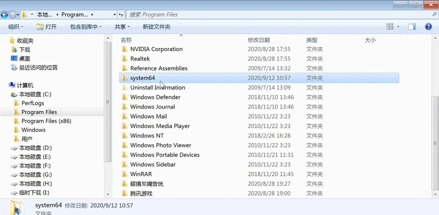This screenshot has width=439, height=215.
Task: Open the view options dropdown arrow
Action: coord(398,27)
